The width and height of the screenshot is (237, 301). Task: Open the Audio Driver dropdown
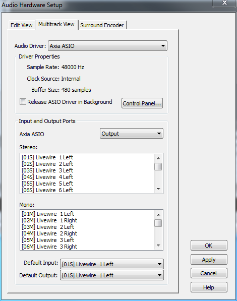tap(107, 46)
